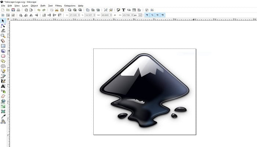Open the Extensions menu
The width and height of the screenshot is (257, 147).
coord(70,6)
